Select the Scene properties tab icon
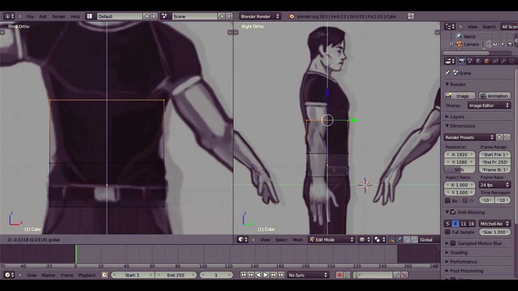 (x=470, y=61)
